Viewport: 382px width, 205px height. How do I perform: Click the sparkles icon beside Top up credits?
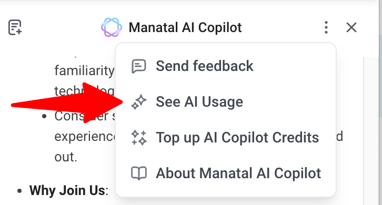139,138
